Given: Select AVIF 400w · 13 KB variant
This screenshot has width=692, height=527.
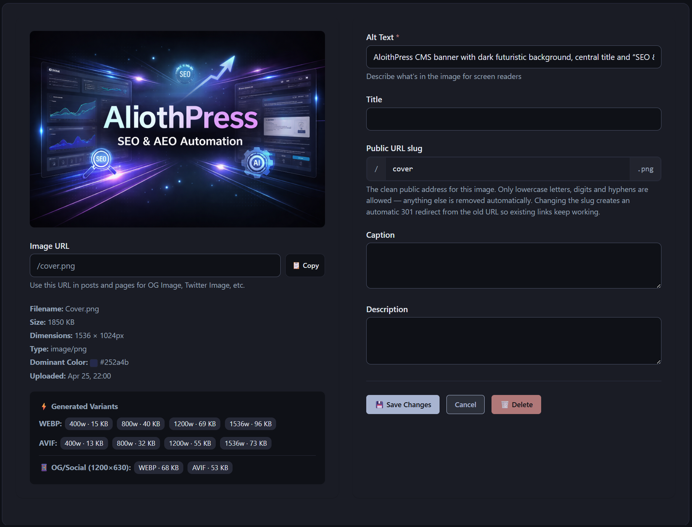Looking at the screenshot, I should [x=84, y=443].
